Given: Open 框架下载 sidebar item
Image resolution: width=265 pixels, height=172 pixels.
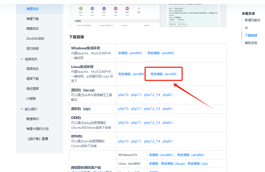Looking at the screenshot, I should (x=33, y=79).
